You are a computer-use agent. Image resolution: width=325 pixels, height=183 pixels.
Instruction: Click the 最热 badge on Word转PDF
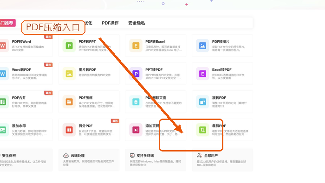pos(48,65)
